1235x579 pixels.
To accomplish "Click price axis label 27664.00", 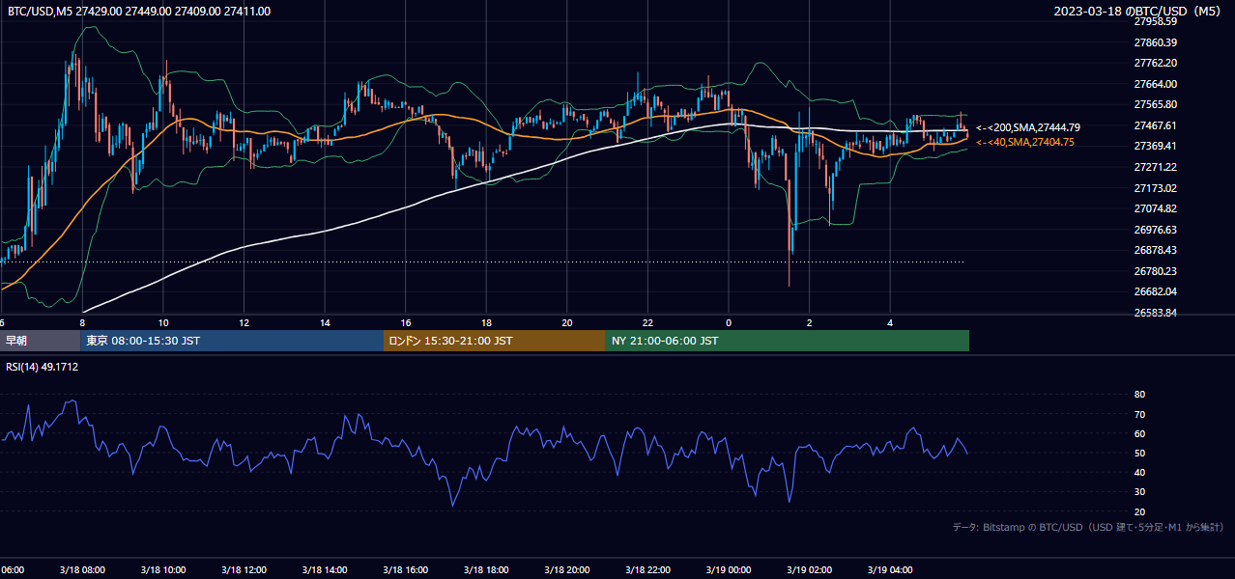I will point(1156,84).
